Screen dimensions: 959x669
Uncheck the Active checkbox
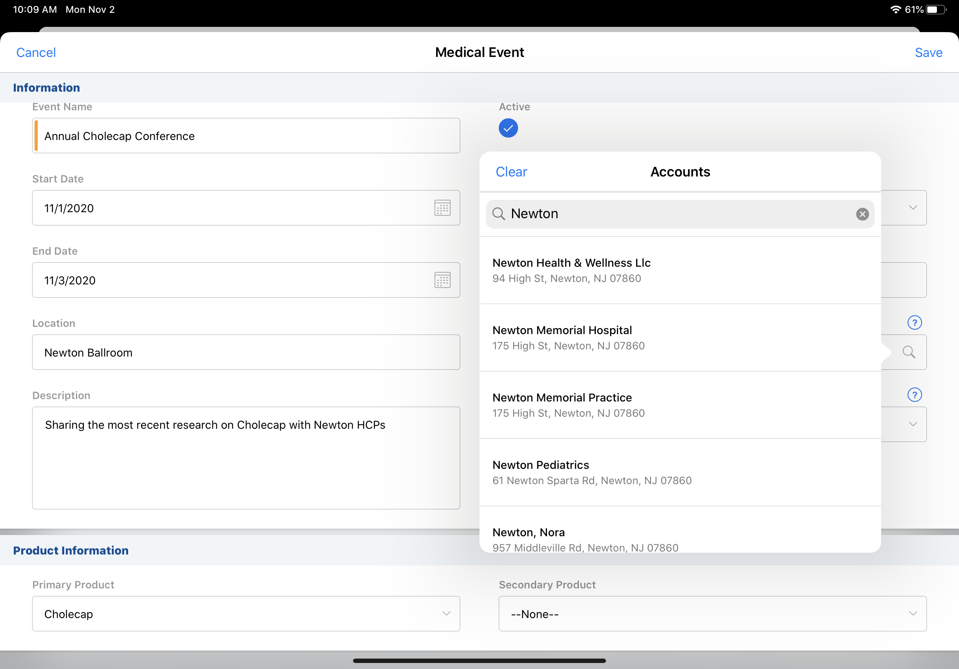pos(508,128)
